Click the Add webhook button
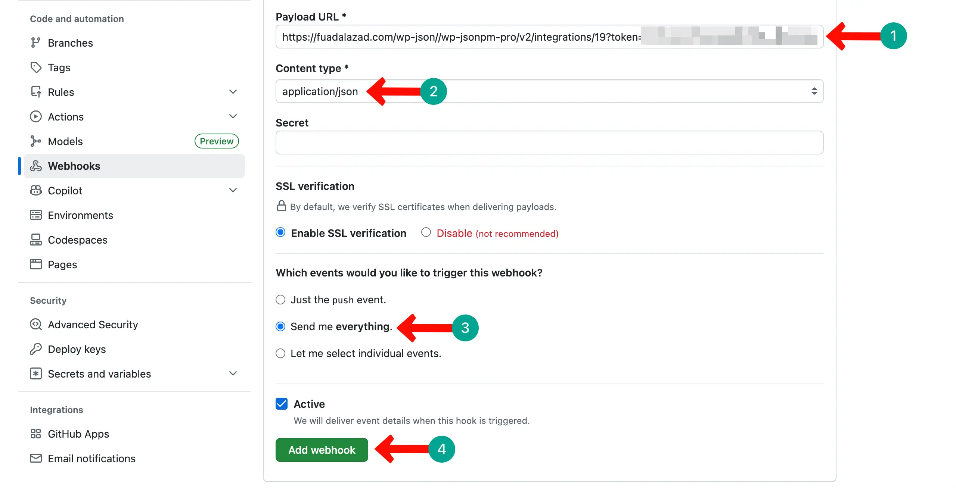 (322, 450)
